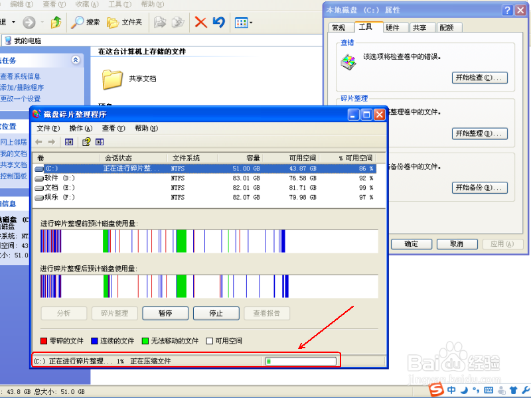Open the 帮助(H) menu in defragmenter
Viewport: 531px width, 398px height.
point(146,128)
